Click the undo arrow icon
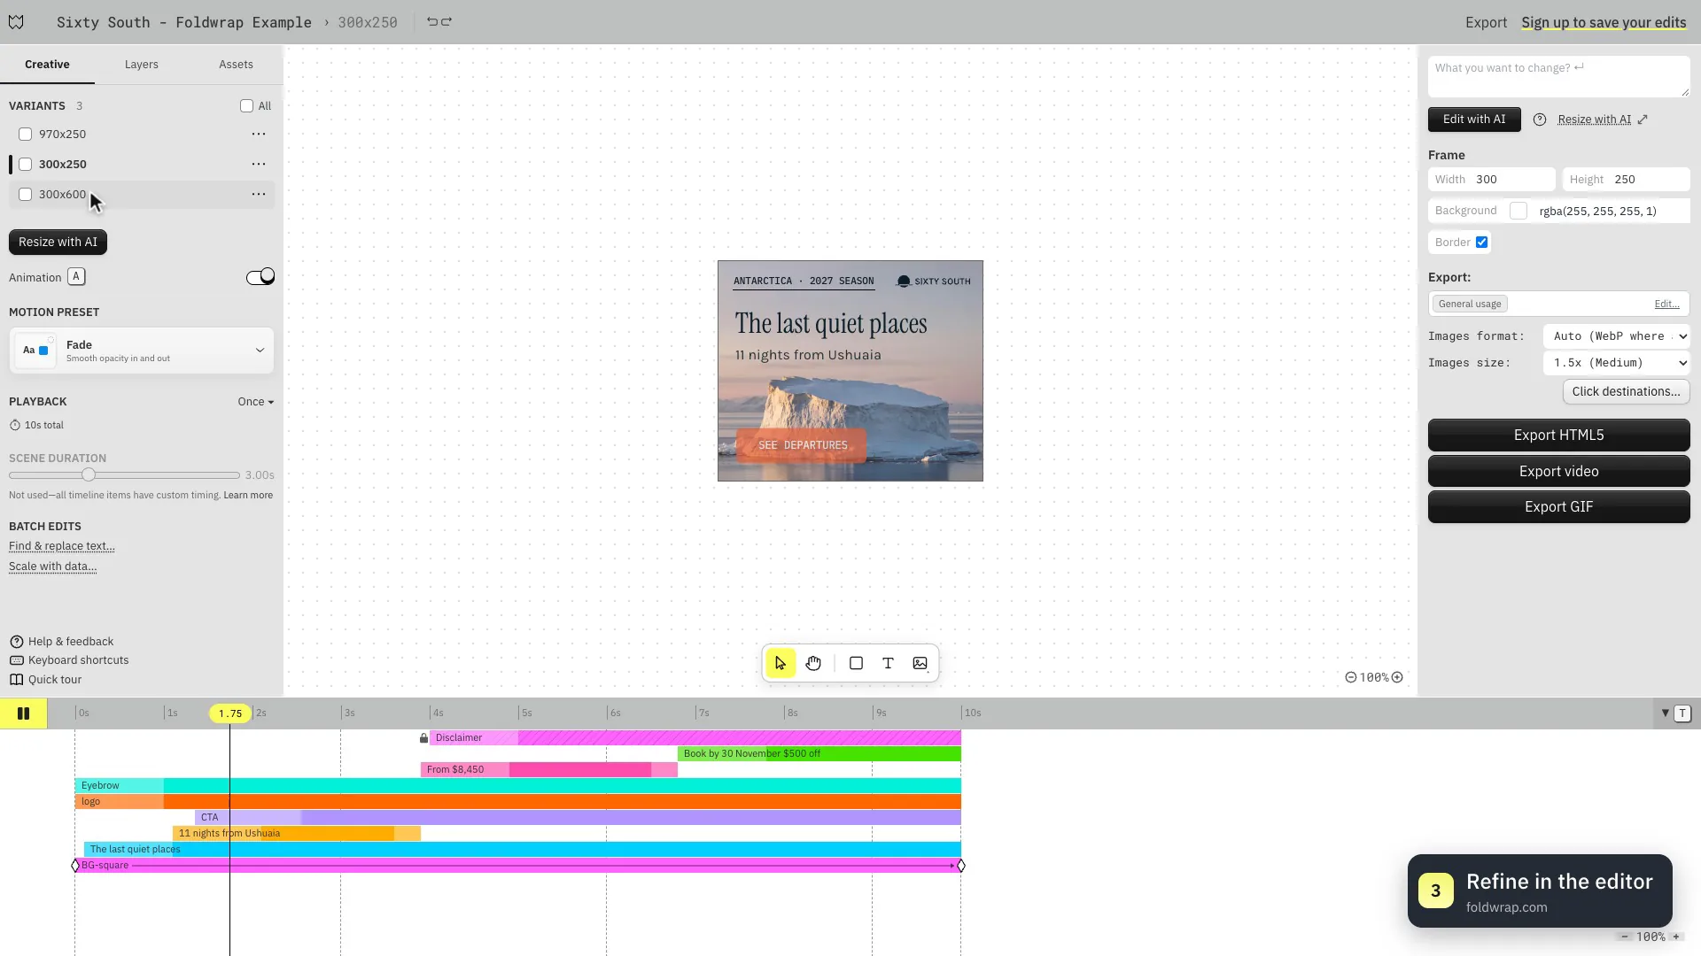 click(432, 21)
